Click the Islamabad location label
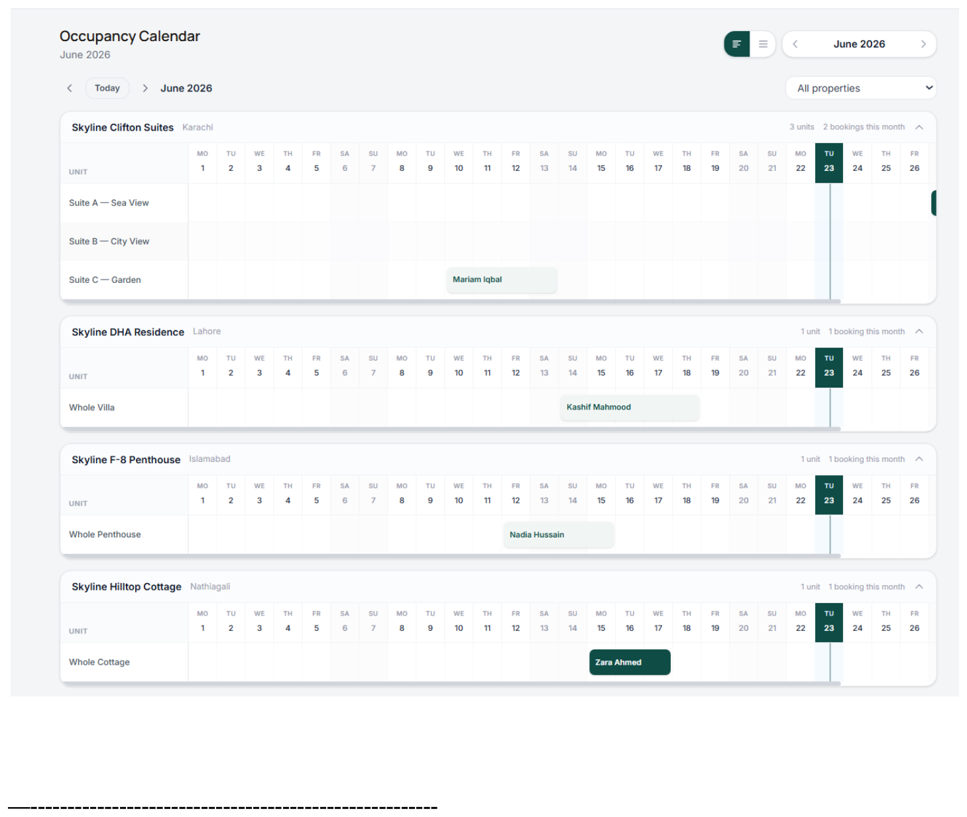Screen dimensions: 967x817 (x=209, y=459)
